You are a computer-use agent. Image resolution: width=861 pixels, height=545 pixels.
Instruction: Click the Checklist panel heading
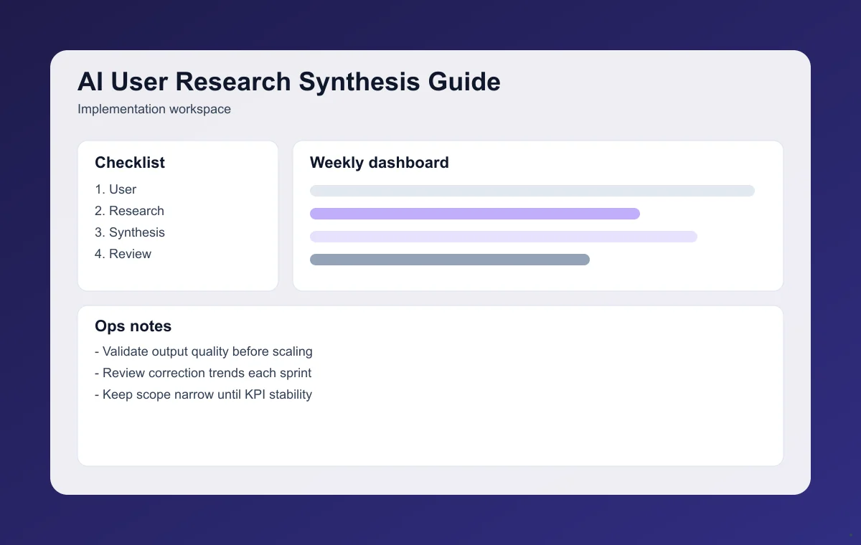tap(130, 163)
